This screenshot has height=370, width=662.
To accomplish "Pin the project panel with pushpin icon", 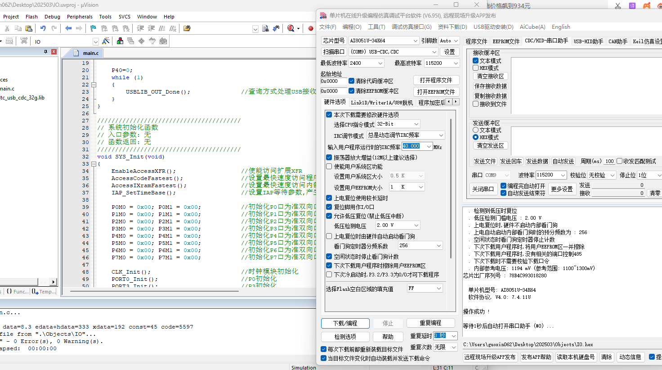I will (x=45, y=52).
